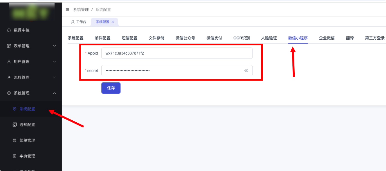Click the 保存 button

pos(111,88)
